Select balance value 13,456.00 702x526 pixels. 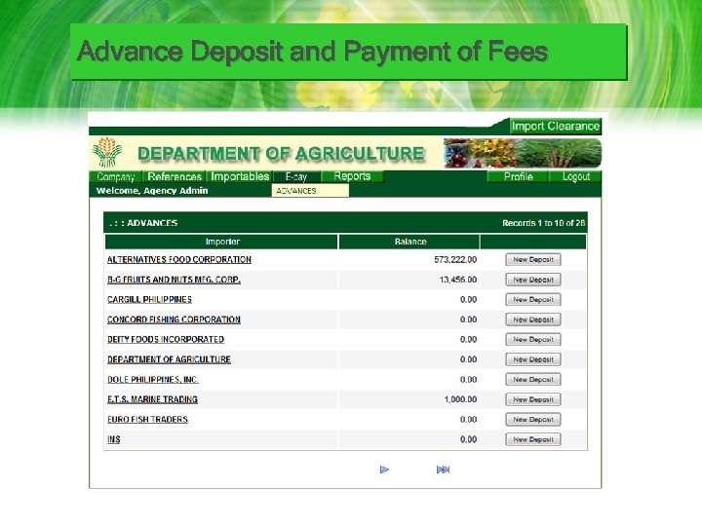pyautogui.click(x=458, y=280)
